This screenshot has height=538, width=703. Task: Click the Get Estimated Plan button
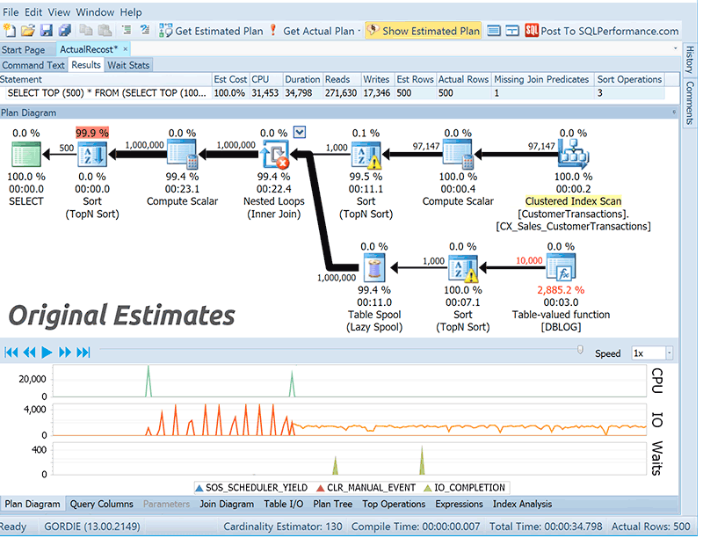click(213, 30)
